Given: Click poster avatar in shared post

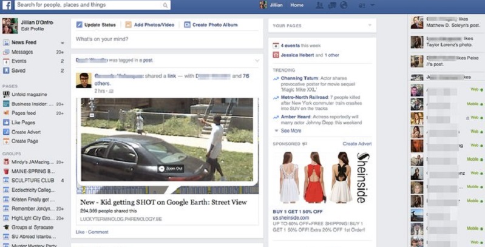Looking at the screenshot, I should 84,80.
